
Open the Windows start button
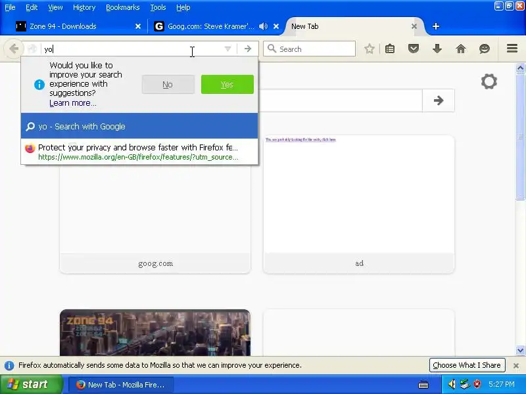point(31,384)
